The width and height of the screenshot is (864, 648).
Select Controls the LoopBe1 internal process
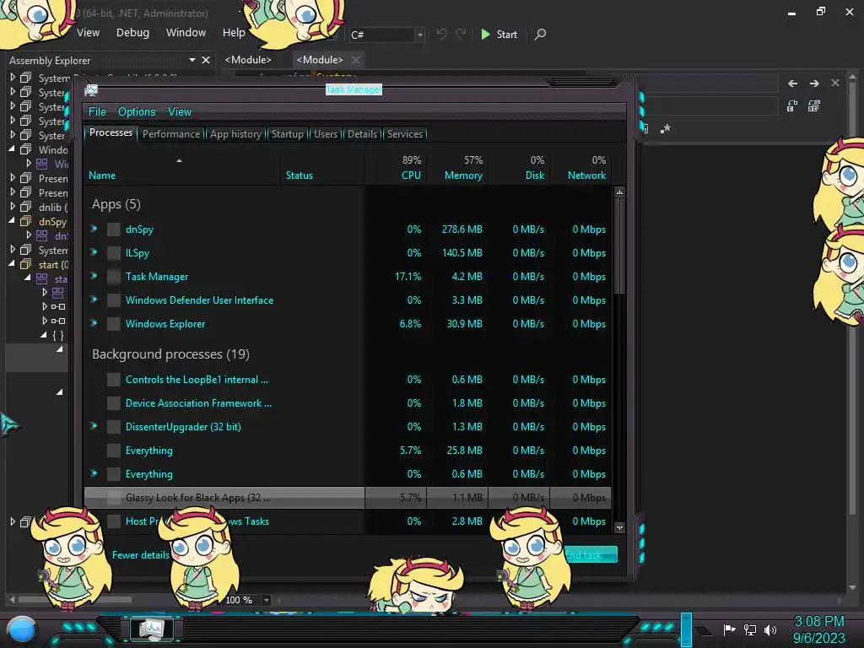click(x=347, y=380)
